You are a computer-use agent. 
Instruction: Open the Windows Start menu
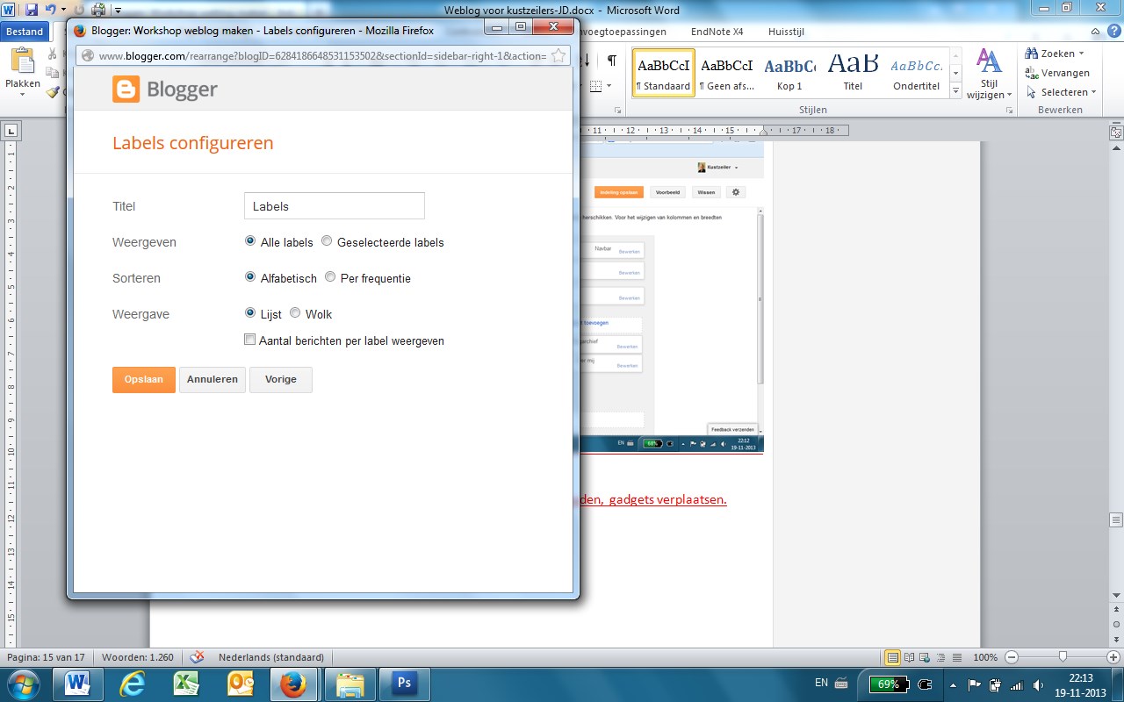click(22, 684)
